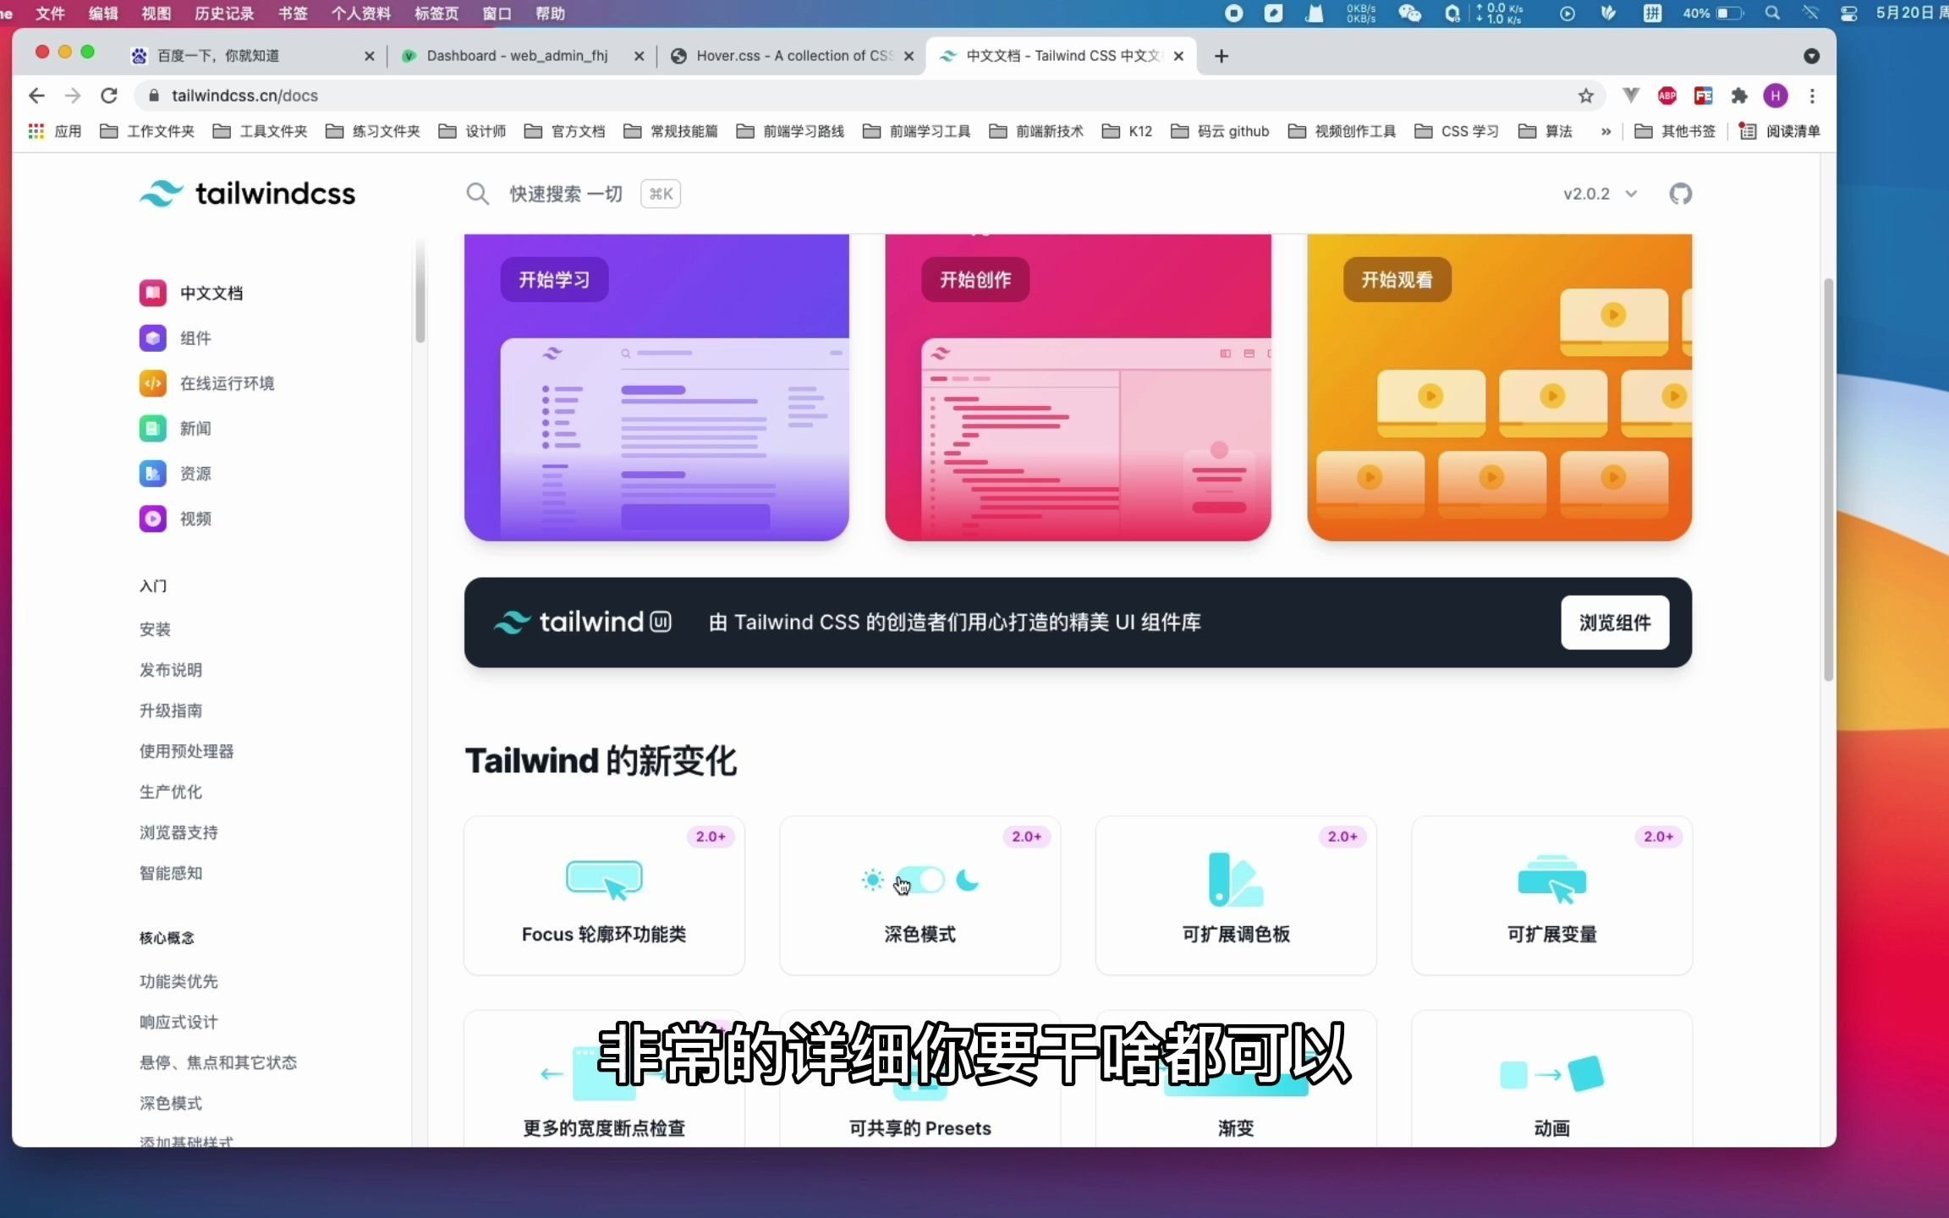Go forward in browser history

click(x=73, y=96)
